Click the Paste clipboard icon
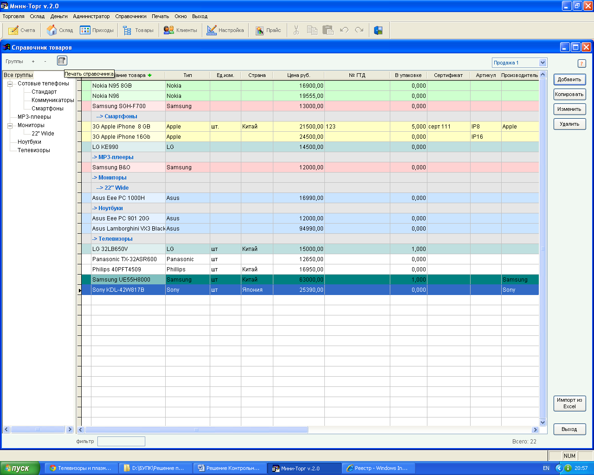 [328, 30]
